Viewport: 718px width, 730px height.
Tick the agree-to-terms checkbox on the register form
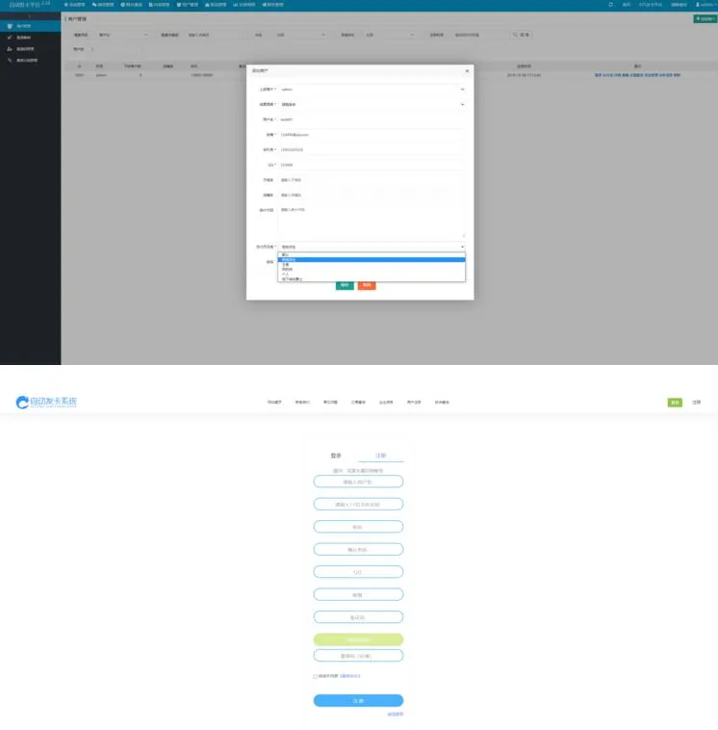tap(315, 676)
